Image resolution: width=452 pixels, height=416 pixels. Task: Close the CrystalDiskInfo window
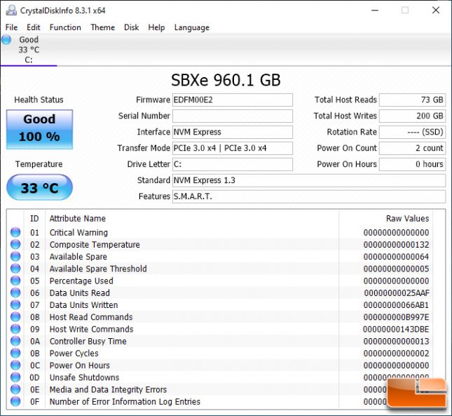[x=436, y=11]
